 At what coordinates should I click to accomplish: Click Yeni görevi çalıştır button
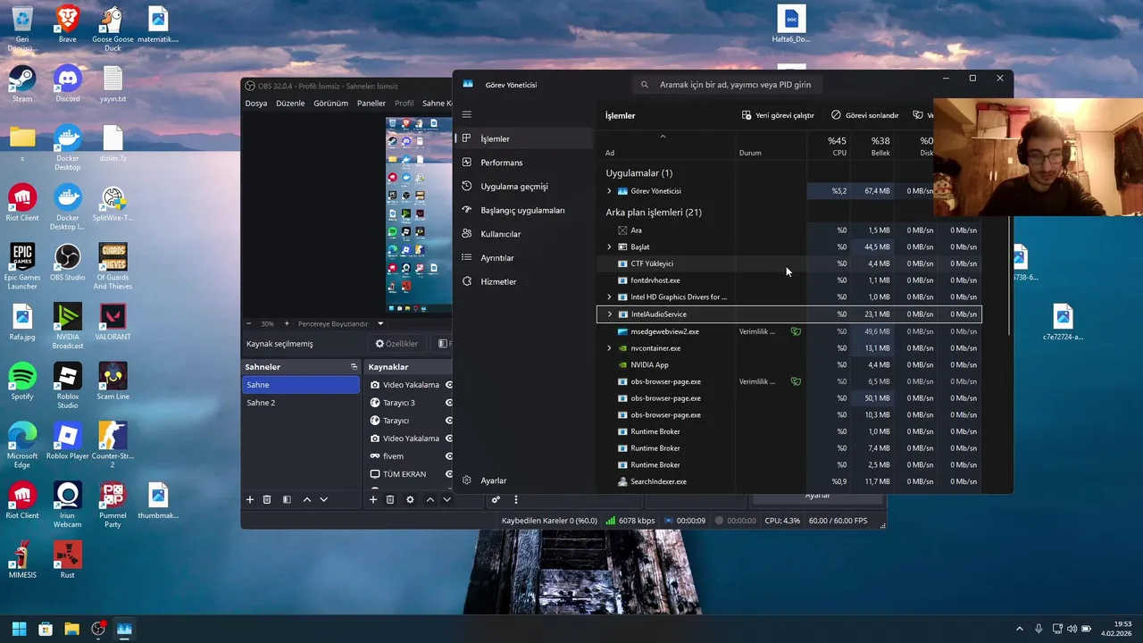point(778,115)
